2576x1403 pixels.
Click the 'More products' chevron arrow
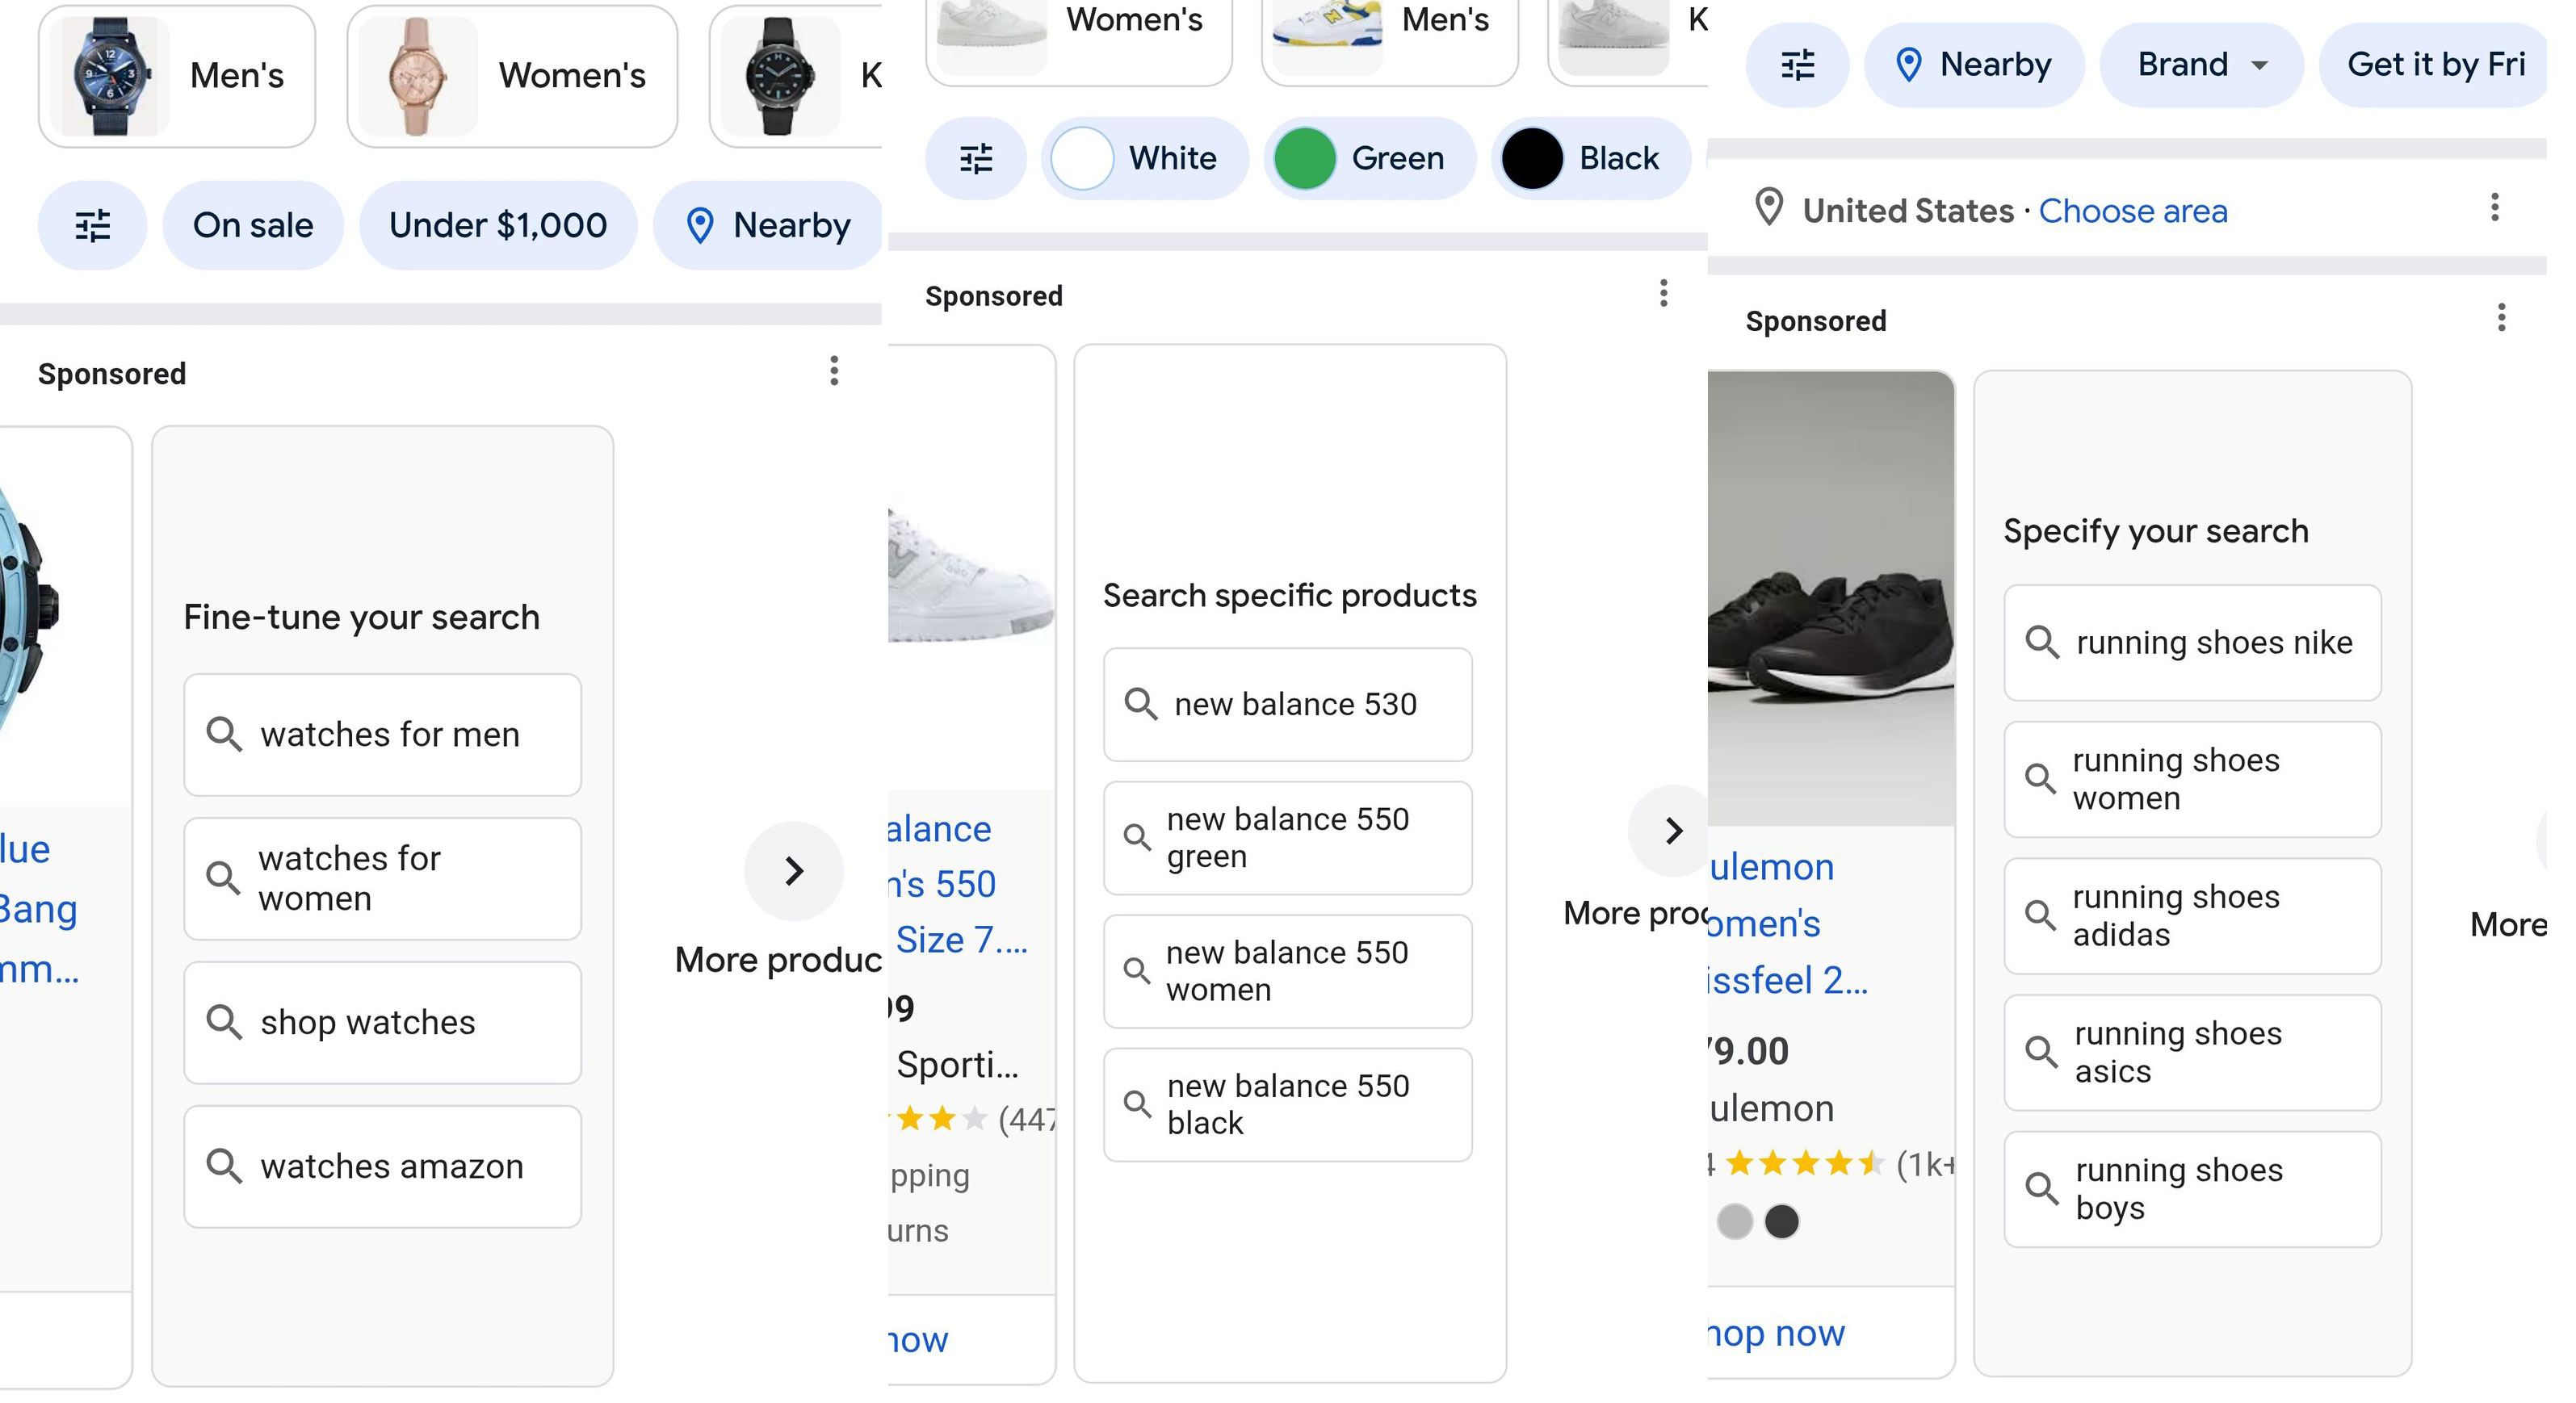(793, 870)
